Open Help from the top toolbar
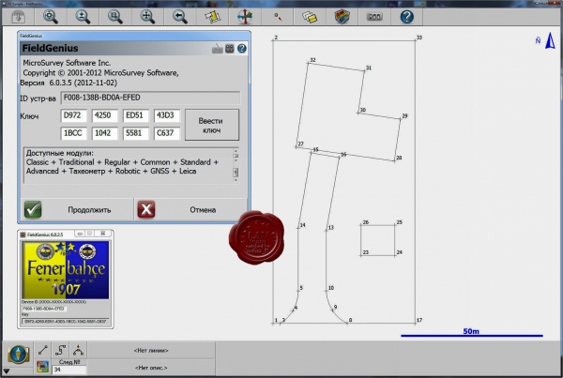Viewport: 563px width, 378px height. pos(407,17)
